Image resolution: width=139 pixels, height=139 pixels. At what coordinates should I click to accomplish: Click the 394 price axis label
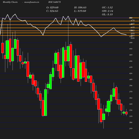click(x=131, y=86)
